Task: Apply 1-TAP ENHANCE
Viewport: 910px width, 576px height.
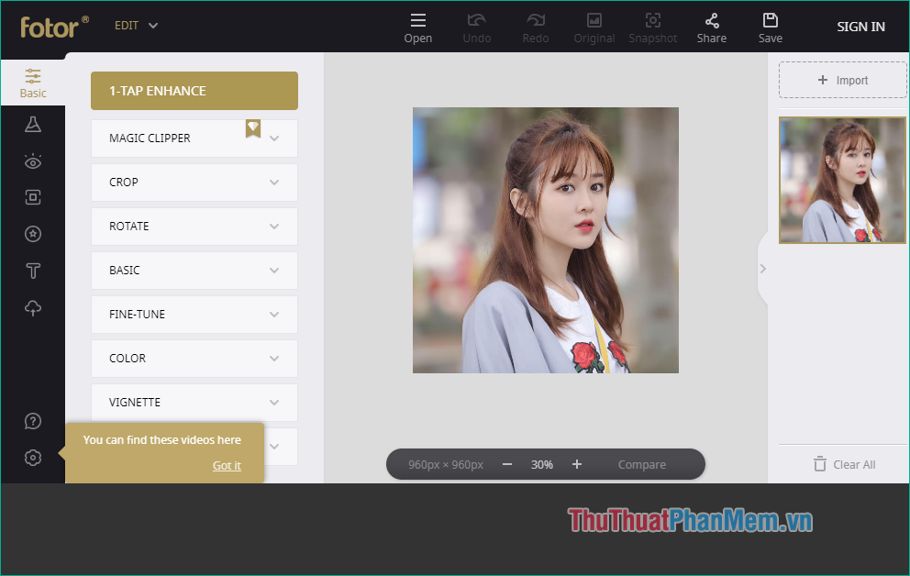Action: click(x=194, y=91)
